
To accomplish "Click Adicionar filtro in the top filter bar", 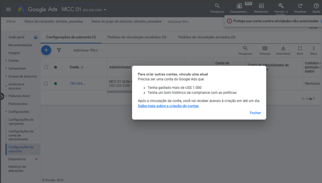I will click(178, 22).
